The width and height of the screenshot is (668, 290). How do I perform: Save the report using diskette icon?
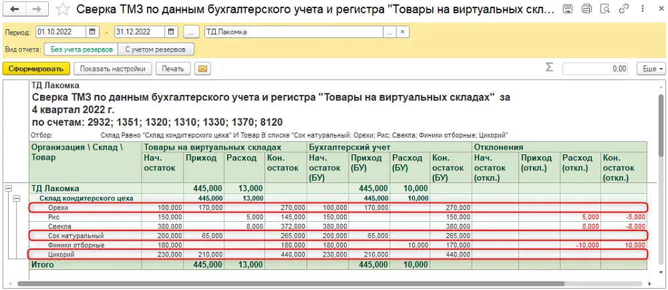pos(568,9)
